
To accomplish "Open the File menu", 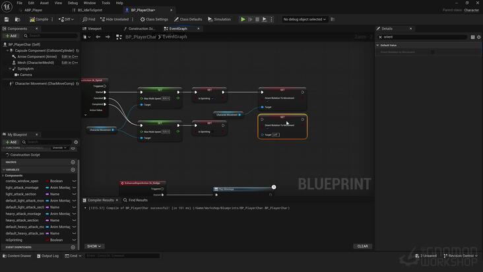I will (x=19, y=3).
